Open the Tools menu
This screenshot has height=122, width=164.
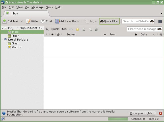click(x=49, y=7)
